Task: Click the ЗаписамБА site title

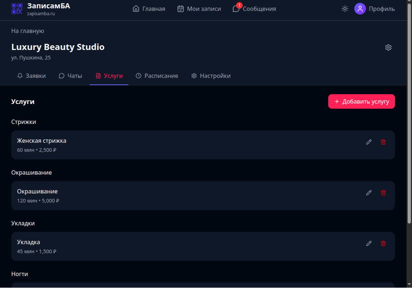Action: click(x=49, y=6)
